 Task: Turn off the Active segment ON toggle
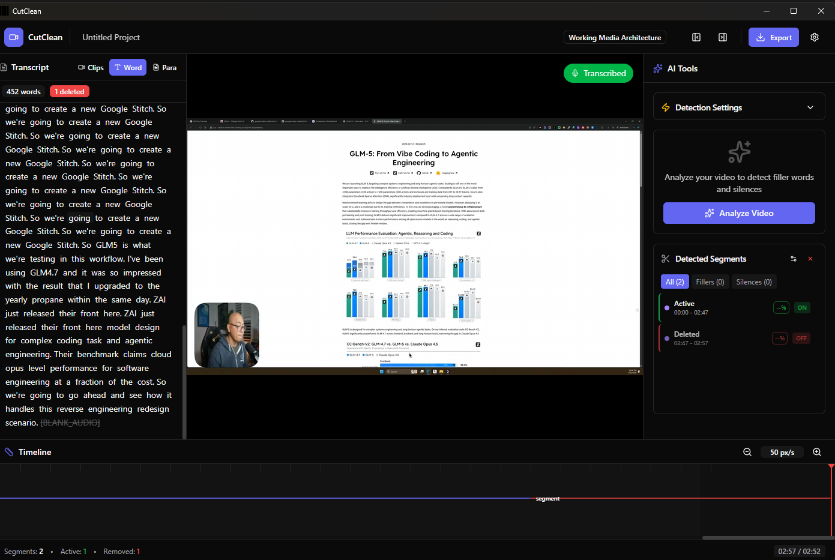[x=802, y=307]
